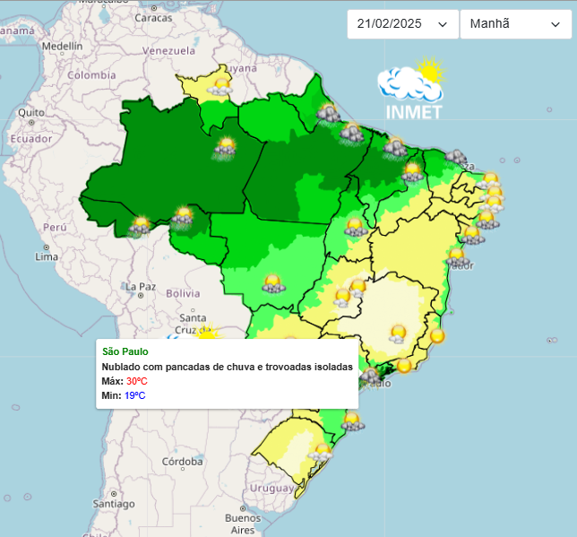
Task: Select the São Luís rain icon in Maranhão
Action: 395,147
